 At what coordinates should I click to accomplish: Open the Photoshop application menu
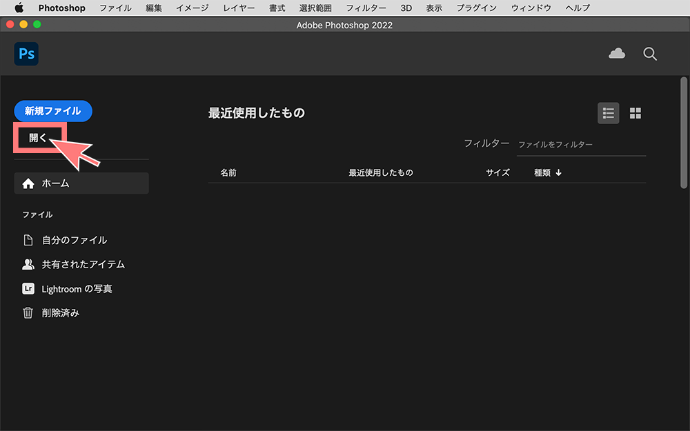pos(62,8)
